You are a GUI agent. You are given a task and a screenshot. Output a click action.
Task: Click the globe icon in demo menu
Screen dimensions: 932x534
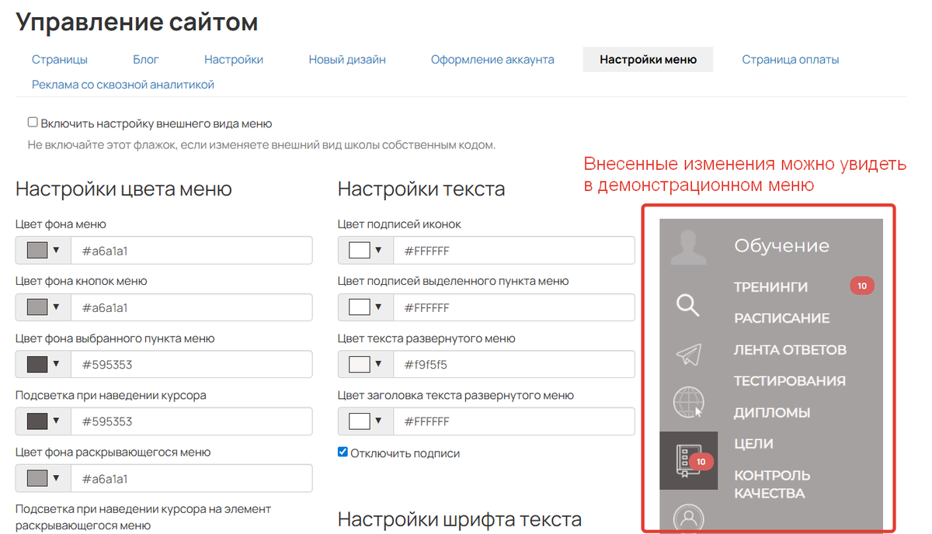click(x=688, y=403)
